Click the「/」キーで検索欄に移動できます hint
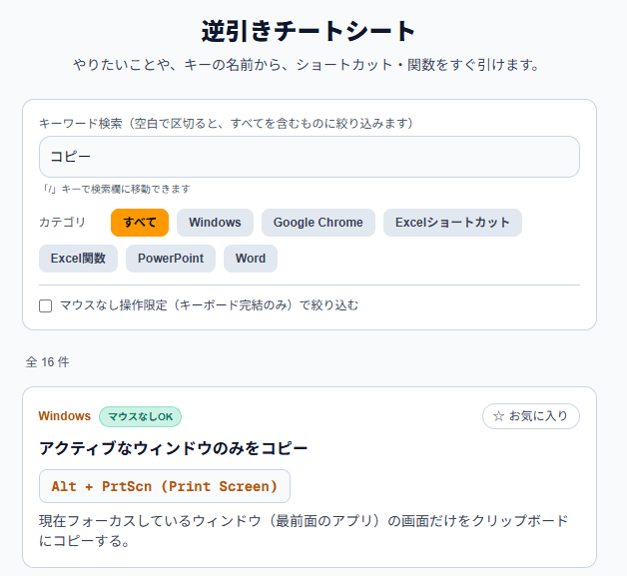This screenshot has width=627, height=576. pos(117,189)
